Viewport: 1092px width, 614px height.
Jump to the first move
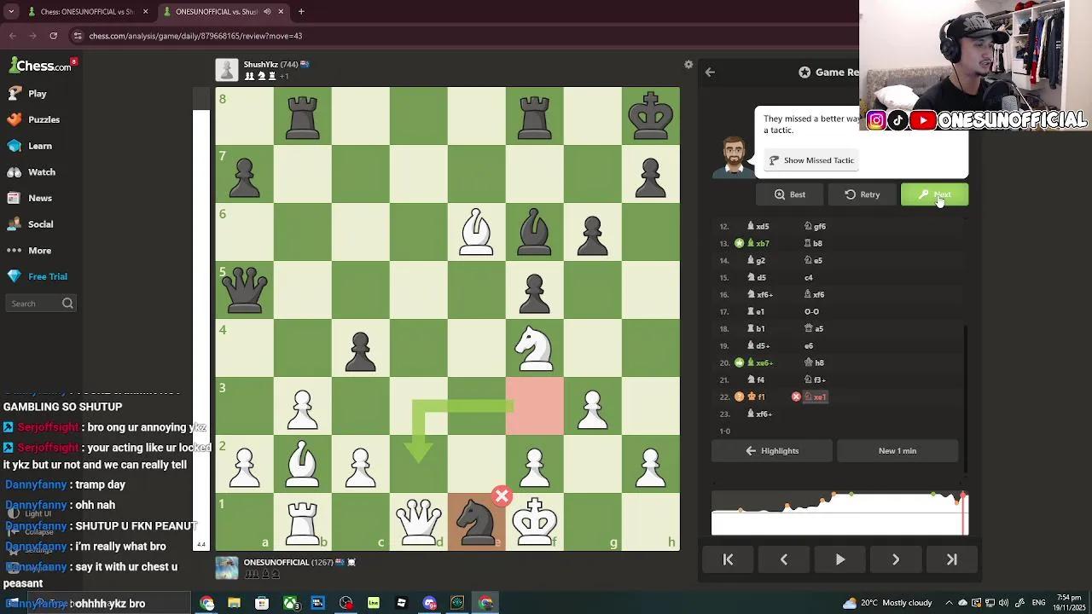728,559
